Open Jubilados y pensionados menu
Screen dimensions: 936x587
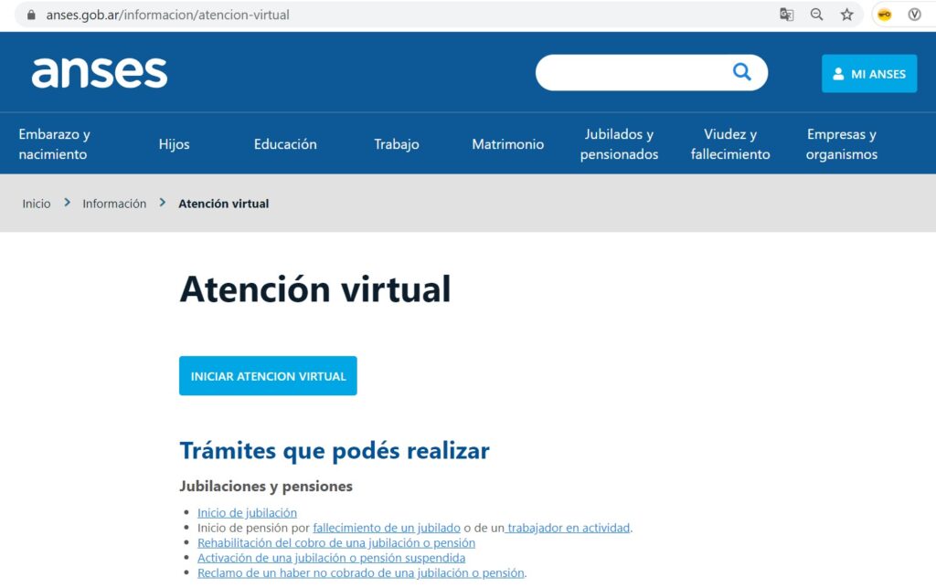(x=619, y=144)
